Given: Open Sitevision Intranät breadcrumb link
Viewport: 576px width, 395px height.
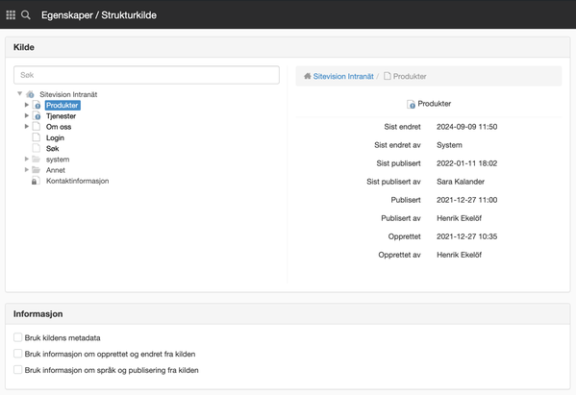Looking at the screenshot, I should (343, 76).
